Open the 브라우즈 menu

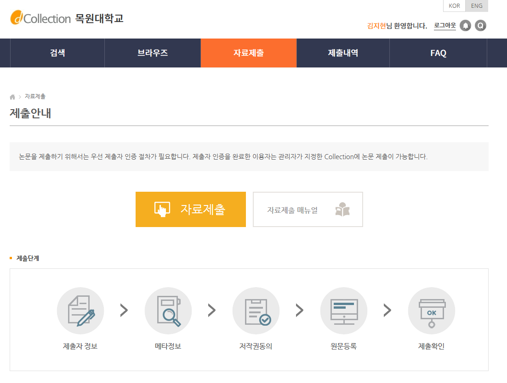click(153, 53)
